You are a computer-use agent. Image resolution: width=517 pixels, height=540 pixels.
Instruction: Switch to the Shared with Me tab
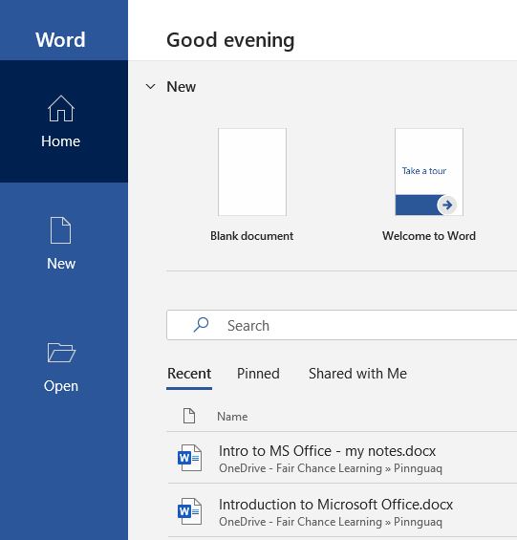pos(357,374)
